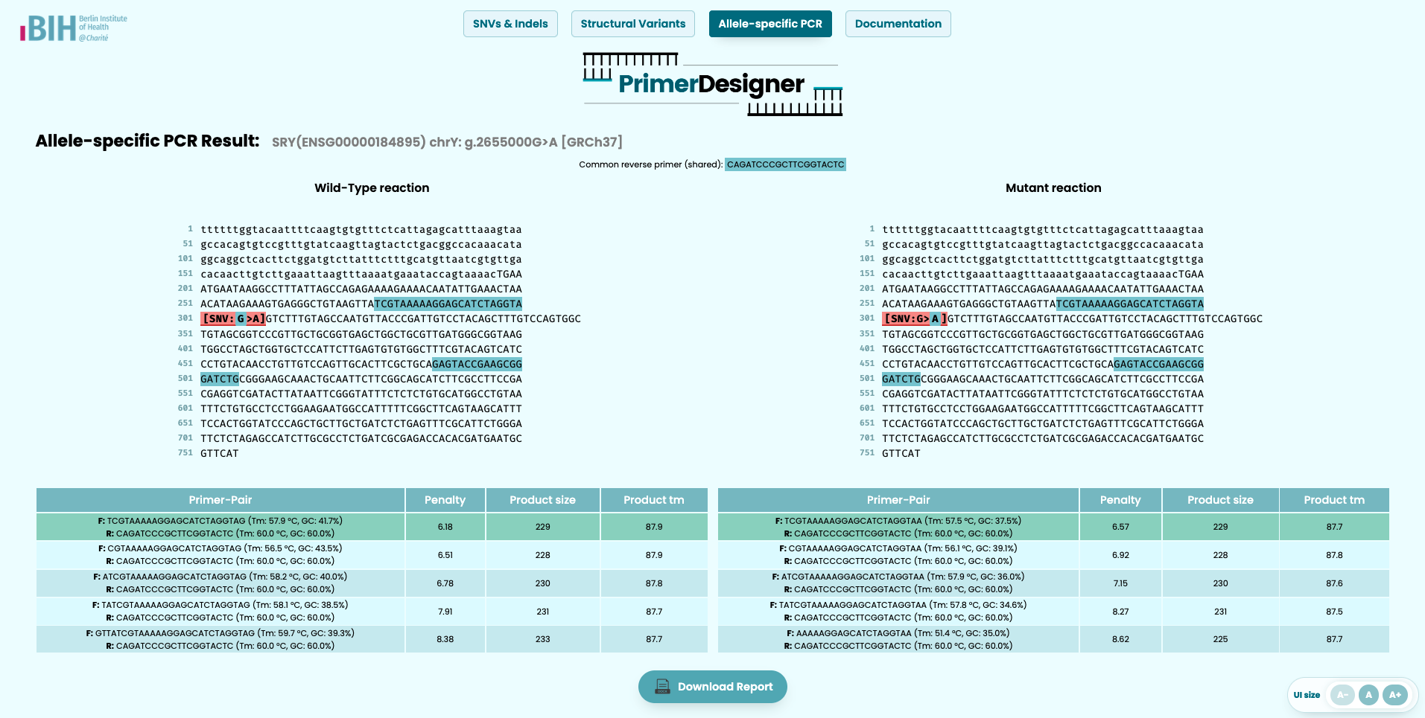Click the SNV:G>A marker in Mutant sequence
The height and width of the screenshot is (718, 1425).
[x=915, y=319]
